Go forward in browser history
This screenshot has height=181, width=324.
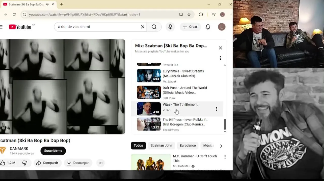(x=5, y=15)
